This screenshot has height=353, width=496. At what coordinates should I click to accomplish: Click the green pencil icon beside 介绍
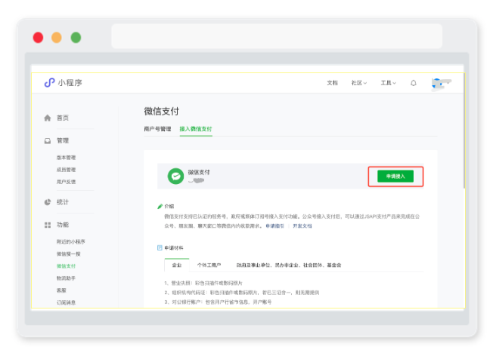coord(160,207)
